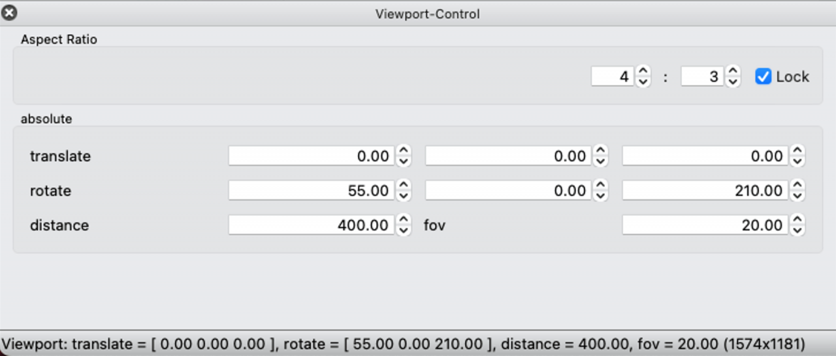
Task: Increase the distance value of 400.00
Action: coord(404,220)
